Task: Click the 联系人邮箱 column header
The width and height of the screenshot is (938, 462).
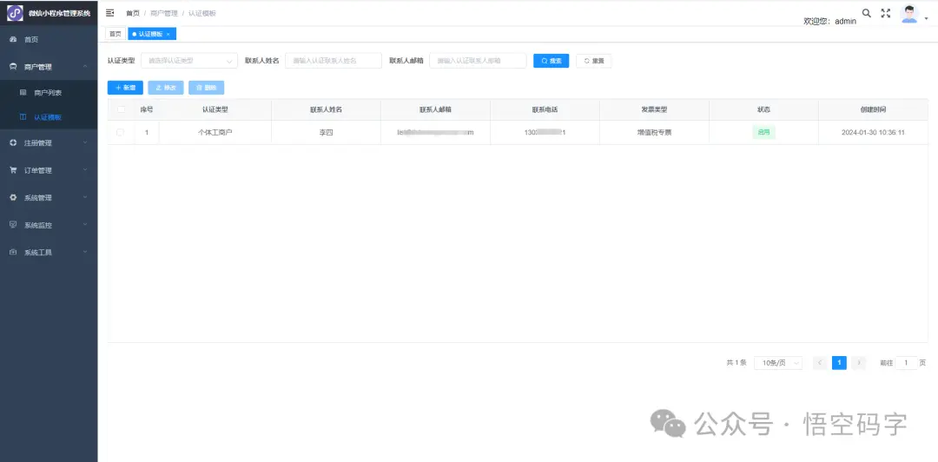Action: point(435,109)
